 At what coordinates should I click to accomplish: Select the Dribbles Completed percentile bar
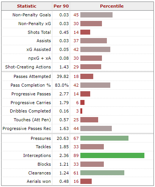coord(81,111)
